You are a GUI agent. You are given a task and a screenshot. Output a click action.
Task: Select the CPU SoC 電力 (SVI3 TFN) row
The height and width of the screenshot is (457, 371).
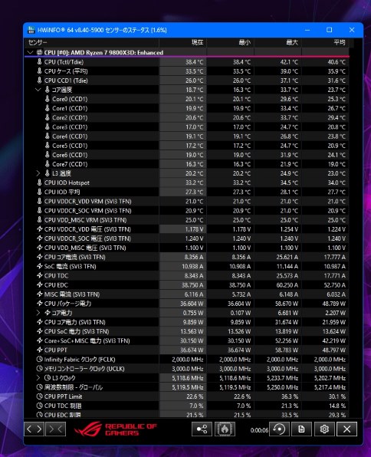[x=187, y=332]
